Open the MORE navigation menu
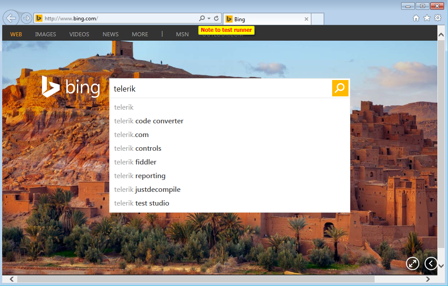The height and width of the screenshot is (286, 448). point(140,34)
